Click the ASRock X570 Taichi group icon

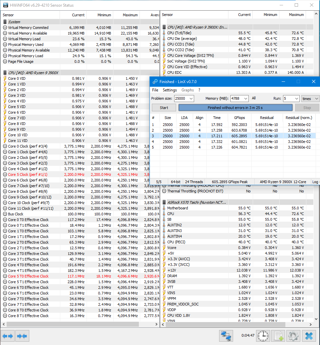(164, 202)
